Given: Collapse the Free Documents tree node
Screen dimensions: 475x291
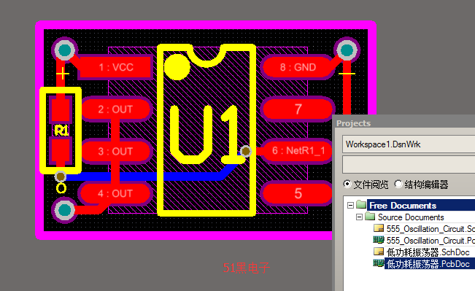Looking at the screenshot, I should pyautogui.click(x=350, y=206).
